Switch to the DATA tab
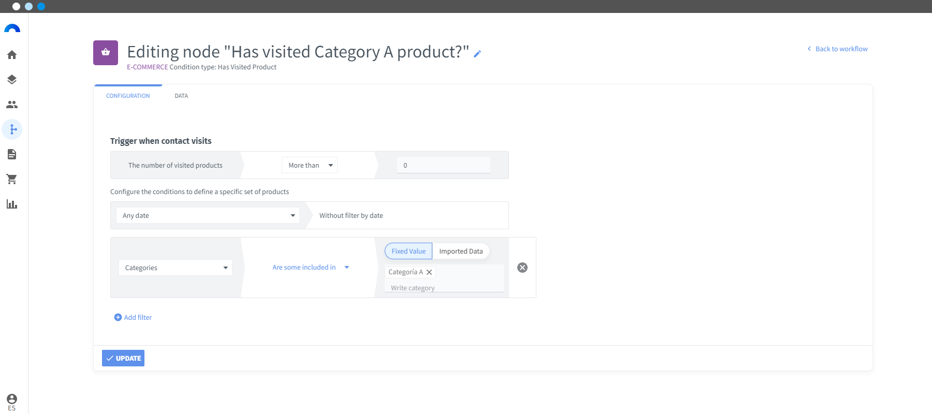Screen dimensions: 932x414 pyautogui.click(x=181, y=96)
